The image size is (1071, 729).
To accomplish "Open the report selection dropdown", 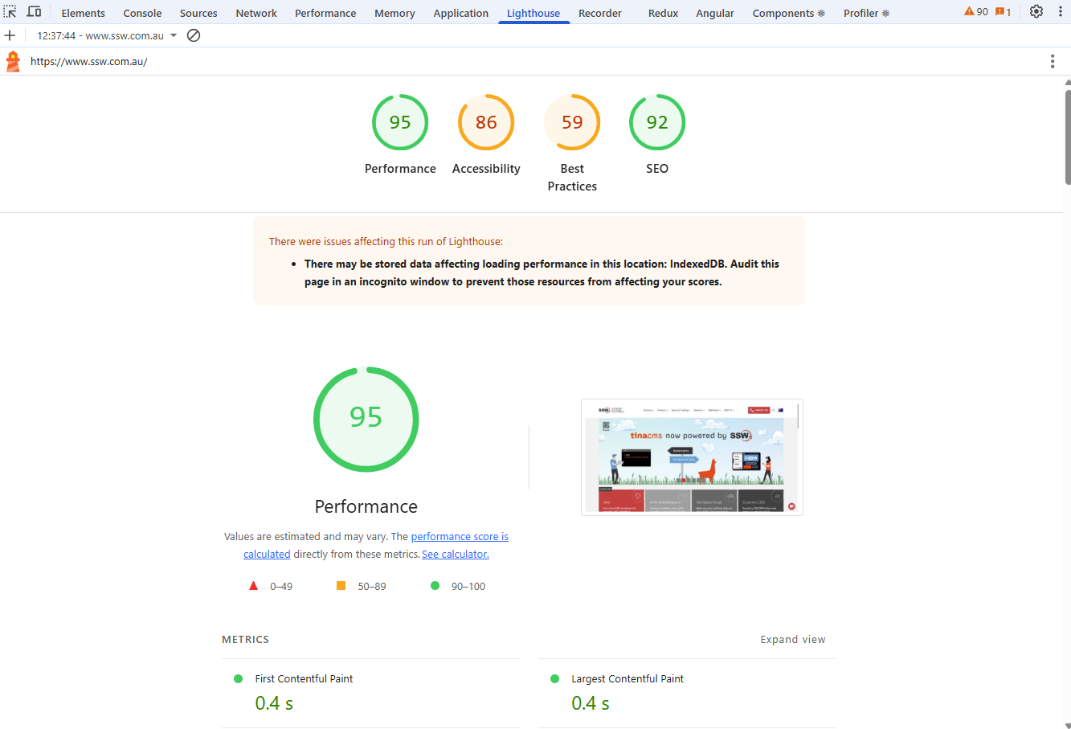I will click(x=174, y=35).
